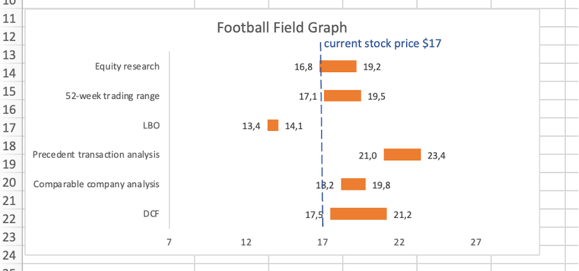
Task: Select the Comparable company analysis bar
Action: [353, 185]
